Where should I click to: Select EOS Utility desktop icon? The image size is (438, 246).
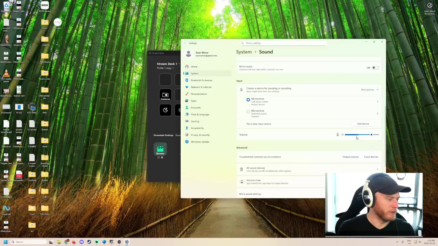[x=32, y=109]
